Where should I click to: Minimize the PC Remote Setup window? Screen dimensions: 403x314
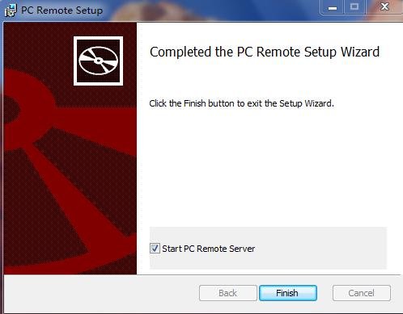[332, 7]
